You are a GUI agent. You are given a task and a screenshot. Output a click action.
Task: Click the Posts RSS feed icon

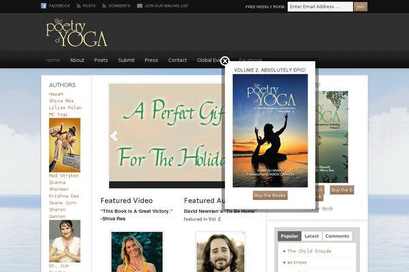point(78,5)
